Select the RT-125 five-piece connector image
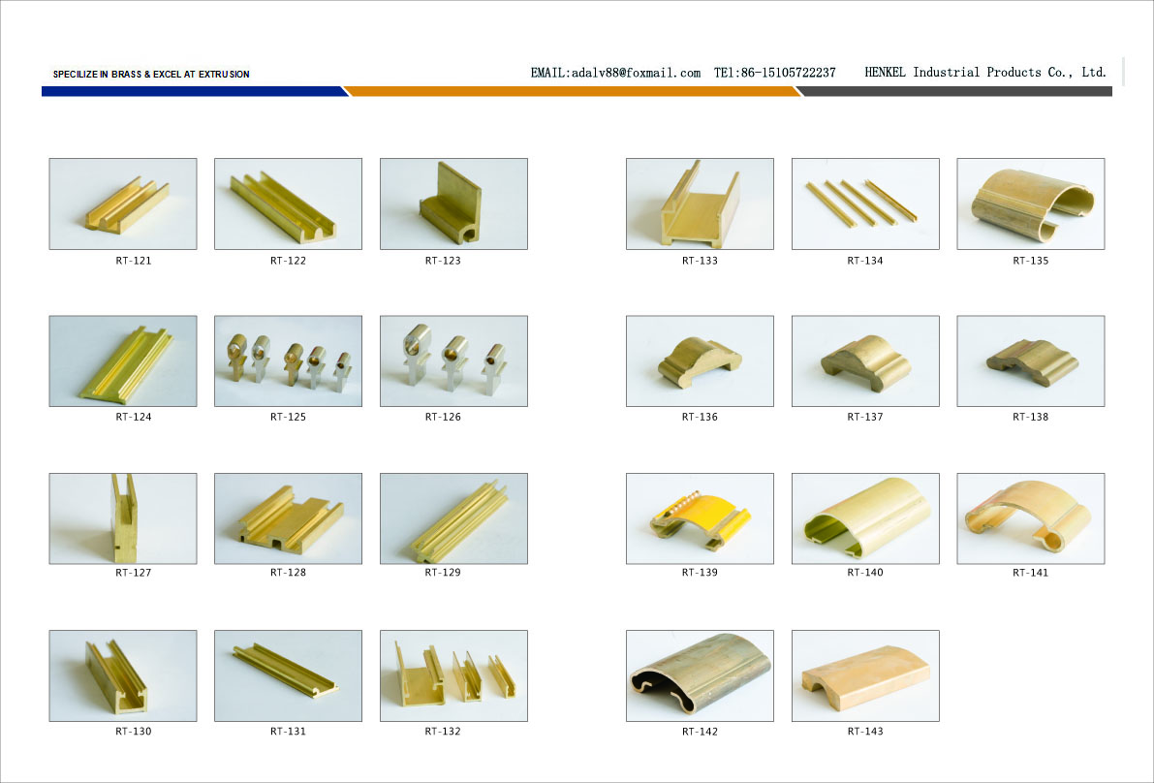 pos(289,361)
